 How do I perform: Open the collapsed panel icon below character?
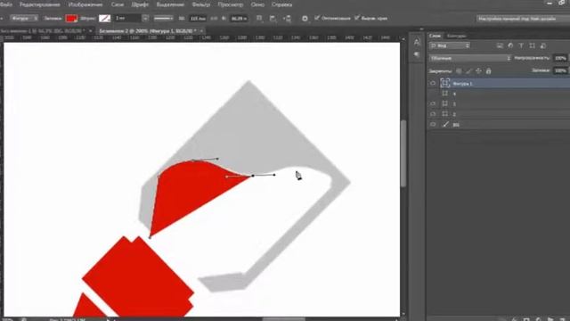point(417,54)
